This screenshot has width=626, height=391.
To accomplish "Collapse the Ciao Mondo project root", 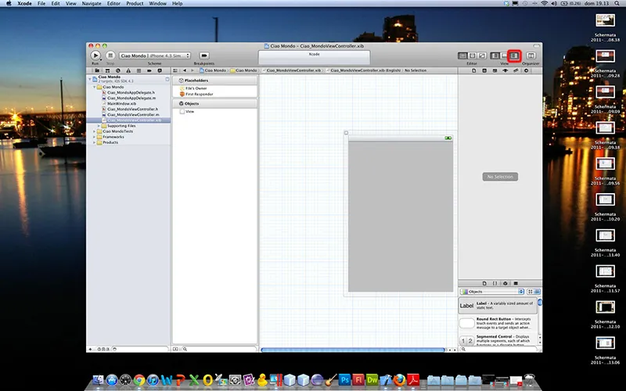I will pos(90,79).
